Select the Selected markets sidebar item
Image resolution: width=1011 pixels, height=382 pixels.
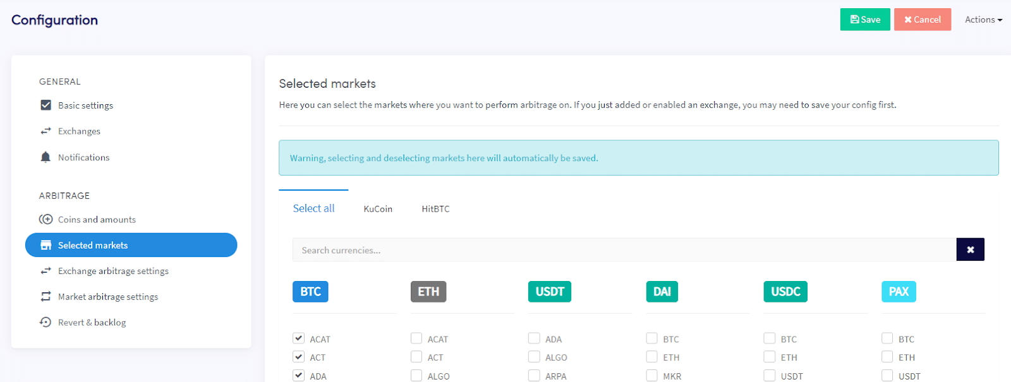coord(131,245)
